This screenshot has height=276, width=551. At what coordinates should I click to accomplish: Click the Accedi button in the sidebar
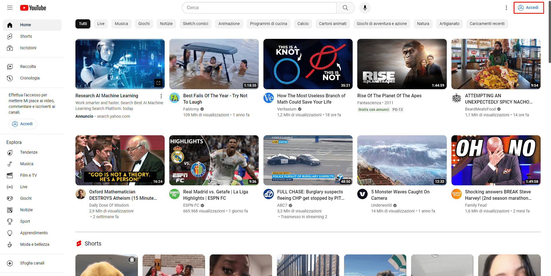coord(23,124)
